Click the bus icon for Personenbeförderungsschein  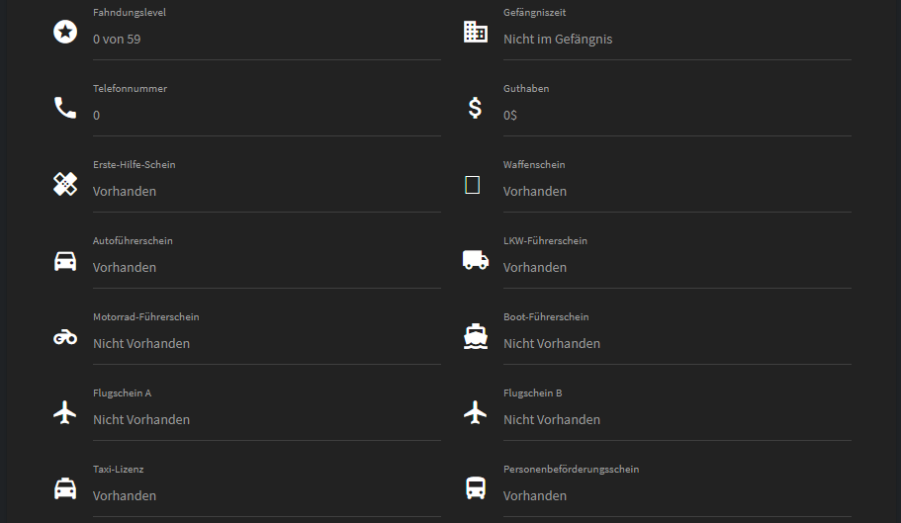click(476, 488)
